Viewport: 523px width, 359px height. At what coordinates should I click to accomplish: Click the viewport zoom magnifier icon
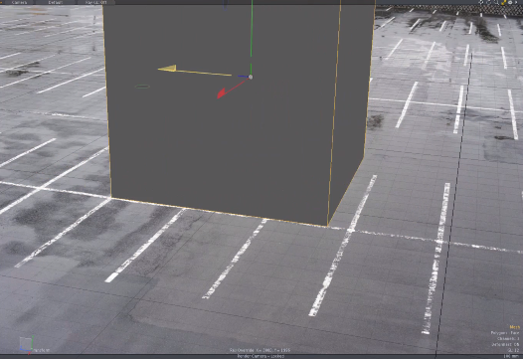(496, 2)
